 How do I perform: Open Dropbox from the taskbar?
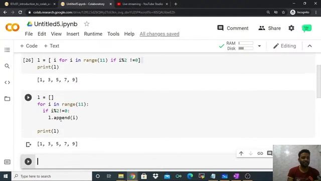tap(155, 176)
